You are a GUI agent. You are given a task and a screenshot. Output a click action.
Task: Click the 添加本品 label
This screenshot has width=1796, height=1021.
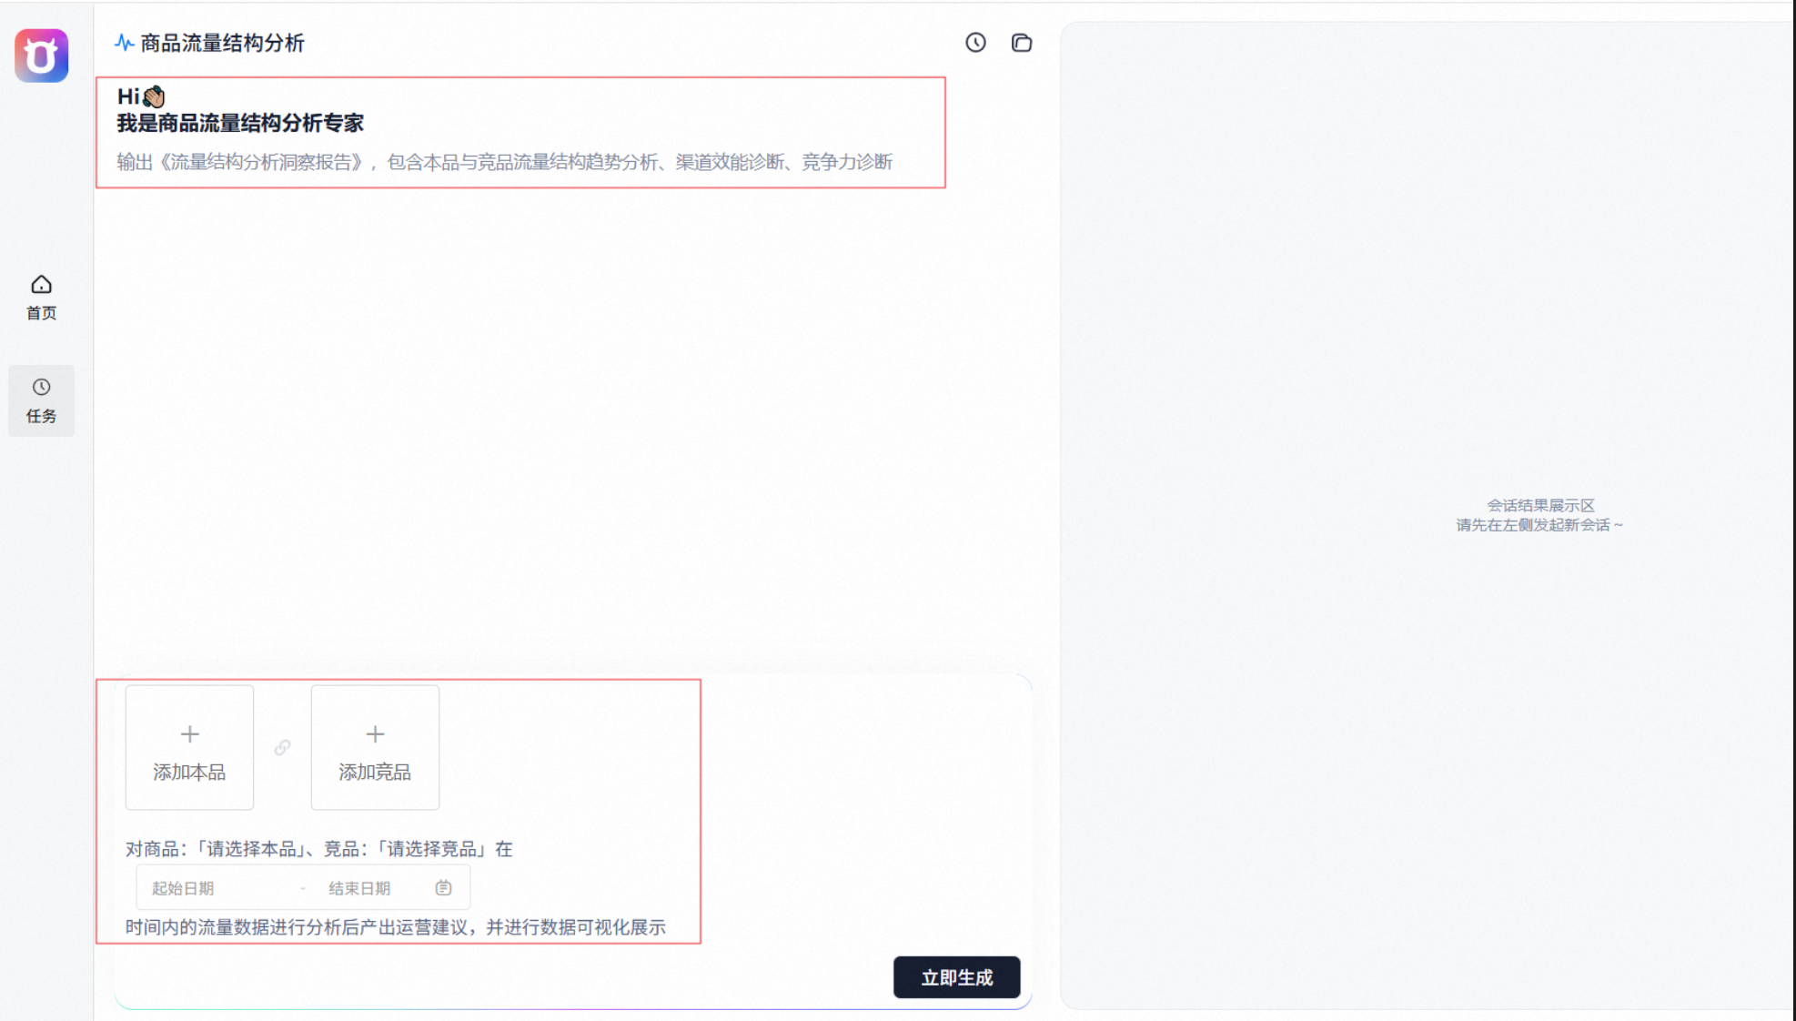click(x=189, y=773)
